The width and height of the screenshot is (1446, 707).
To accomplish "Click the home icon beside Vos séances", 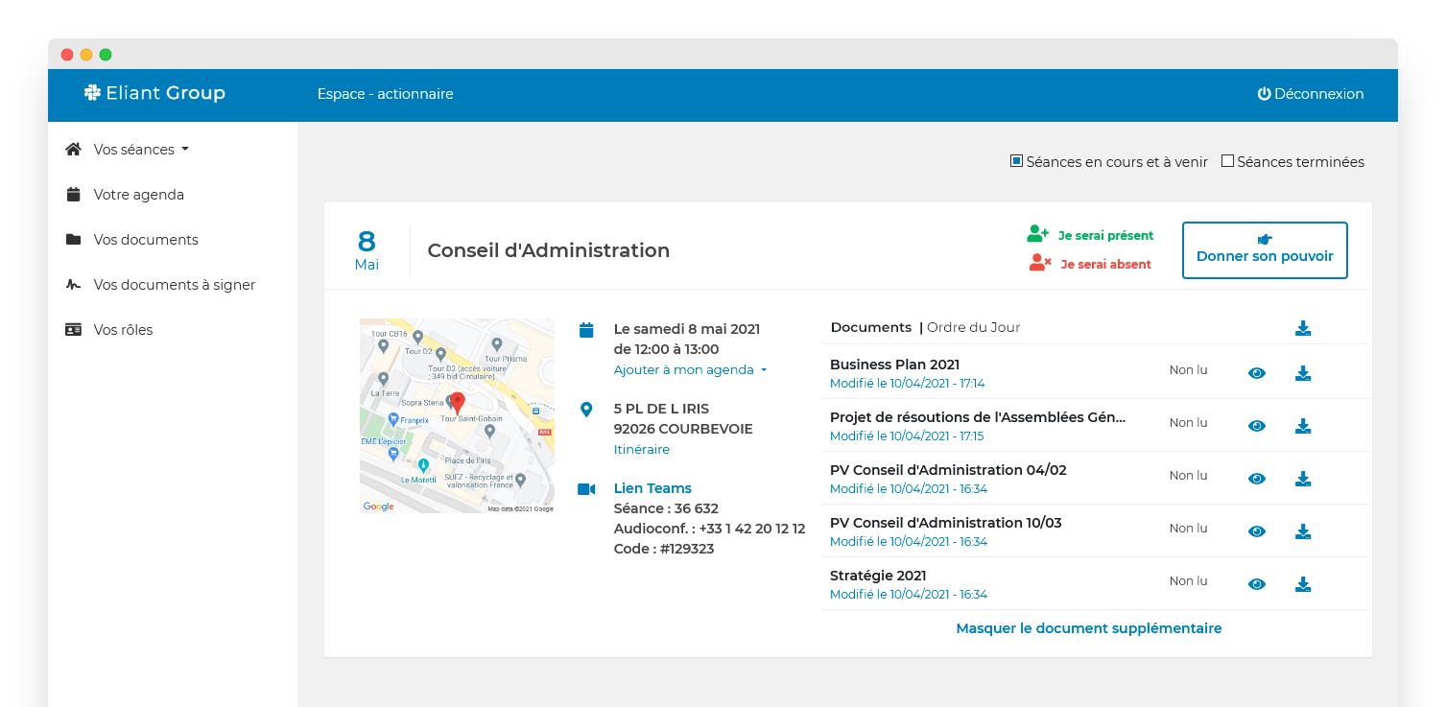I will [74, 149].
